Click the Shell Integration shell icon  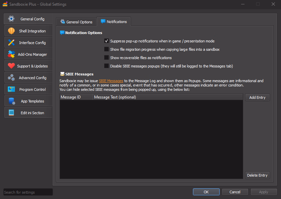click(11, 31)
